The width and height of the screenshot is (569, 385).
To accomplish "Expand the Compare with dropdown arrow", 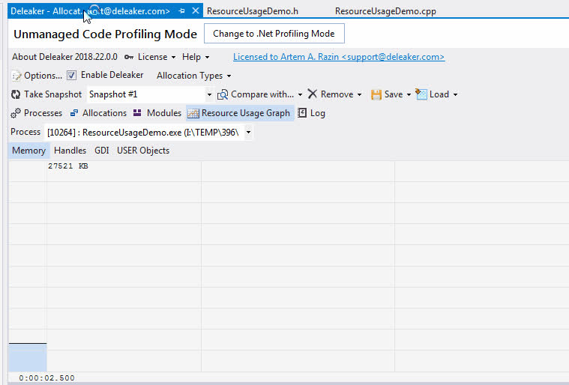I will 300,95.
